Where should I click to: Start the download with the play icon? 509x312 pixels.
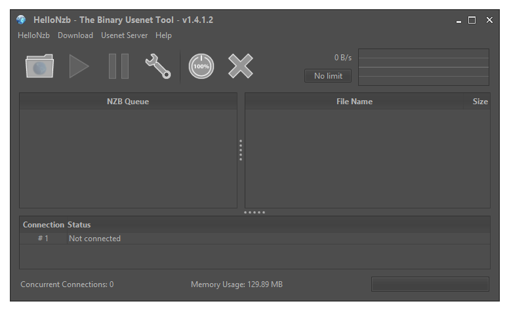click(79, 66)
